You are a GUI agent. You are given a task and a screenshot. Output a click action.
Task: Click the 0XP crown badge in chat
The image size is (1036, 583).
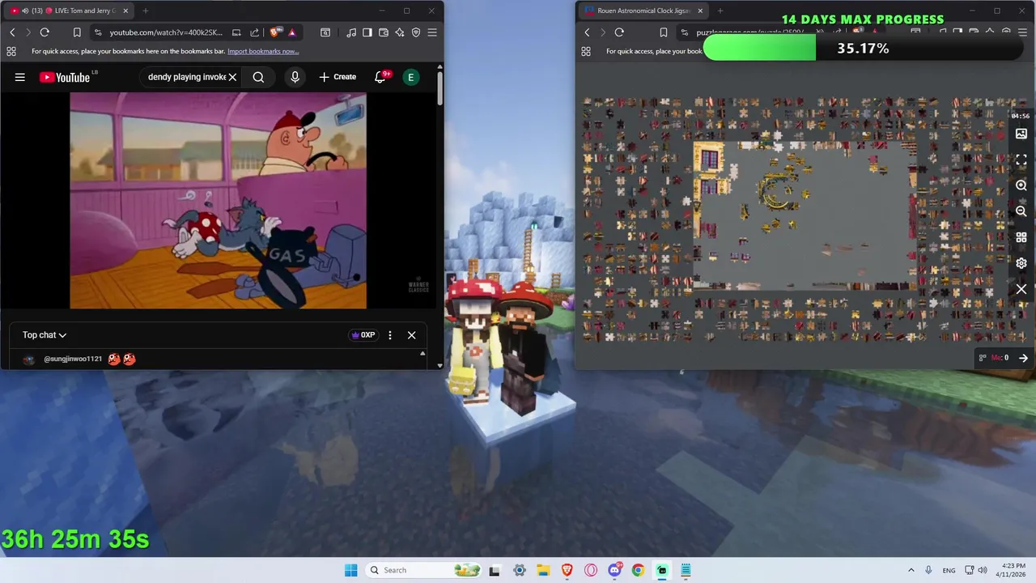pyautogui.click(x=363, y=334)
